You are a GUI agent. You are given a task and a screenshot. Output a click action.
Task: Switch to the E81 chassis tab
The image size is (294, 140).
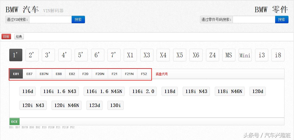pos(16,74)
